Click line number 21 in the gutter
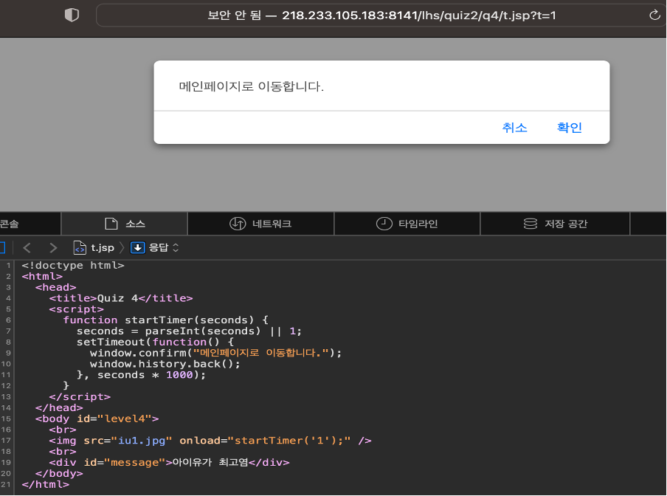 click(x=6, y=484)
